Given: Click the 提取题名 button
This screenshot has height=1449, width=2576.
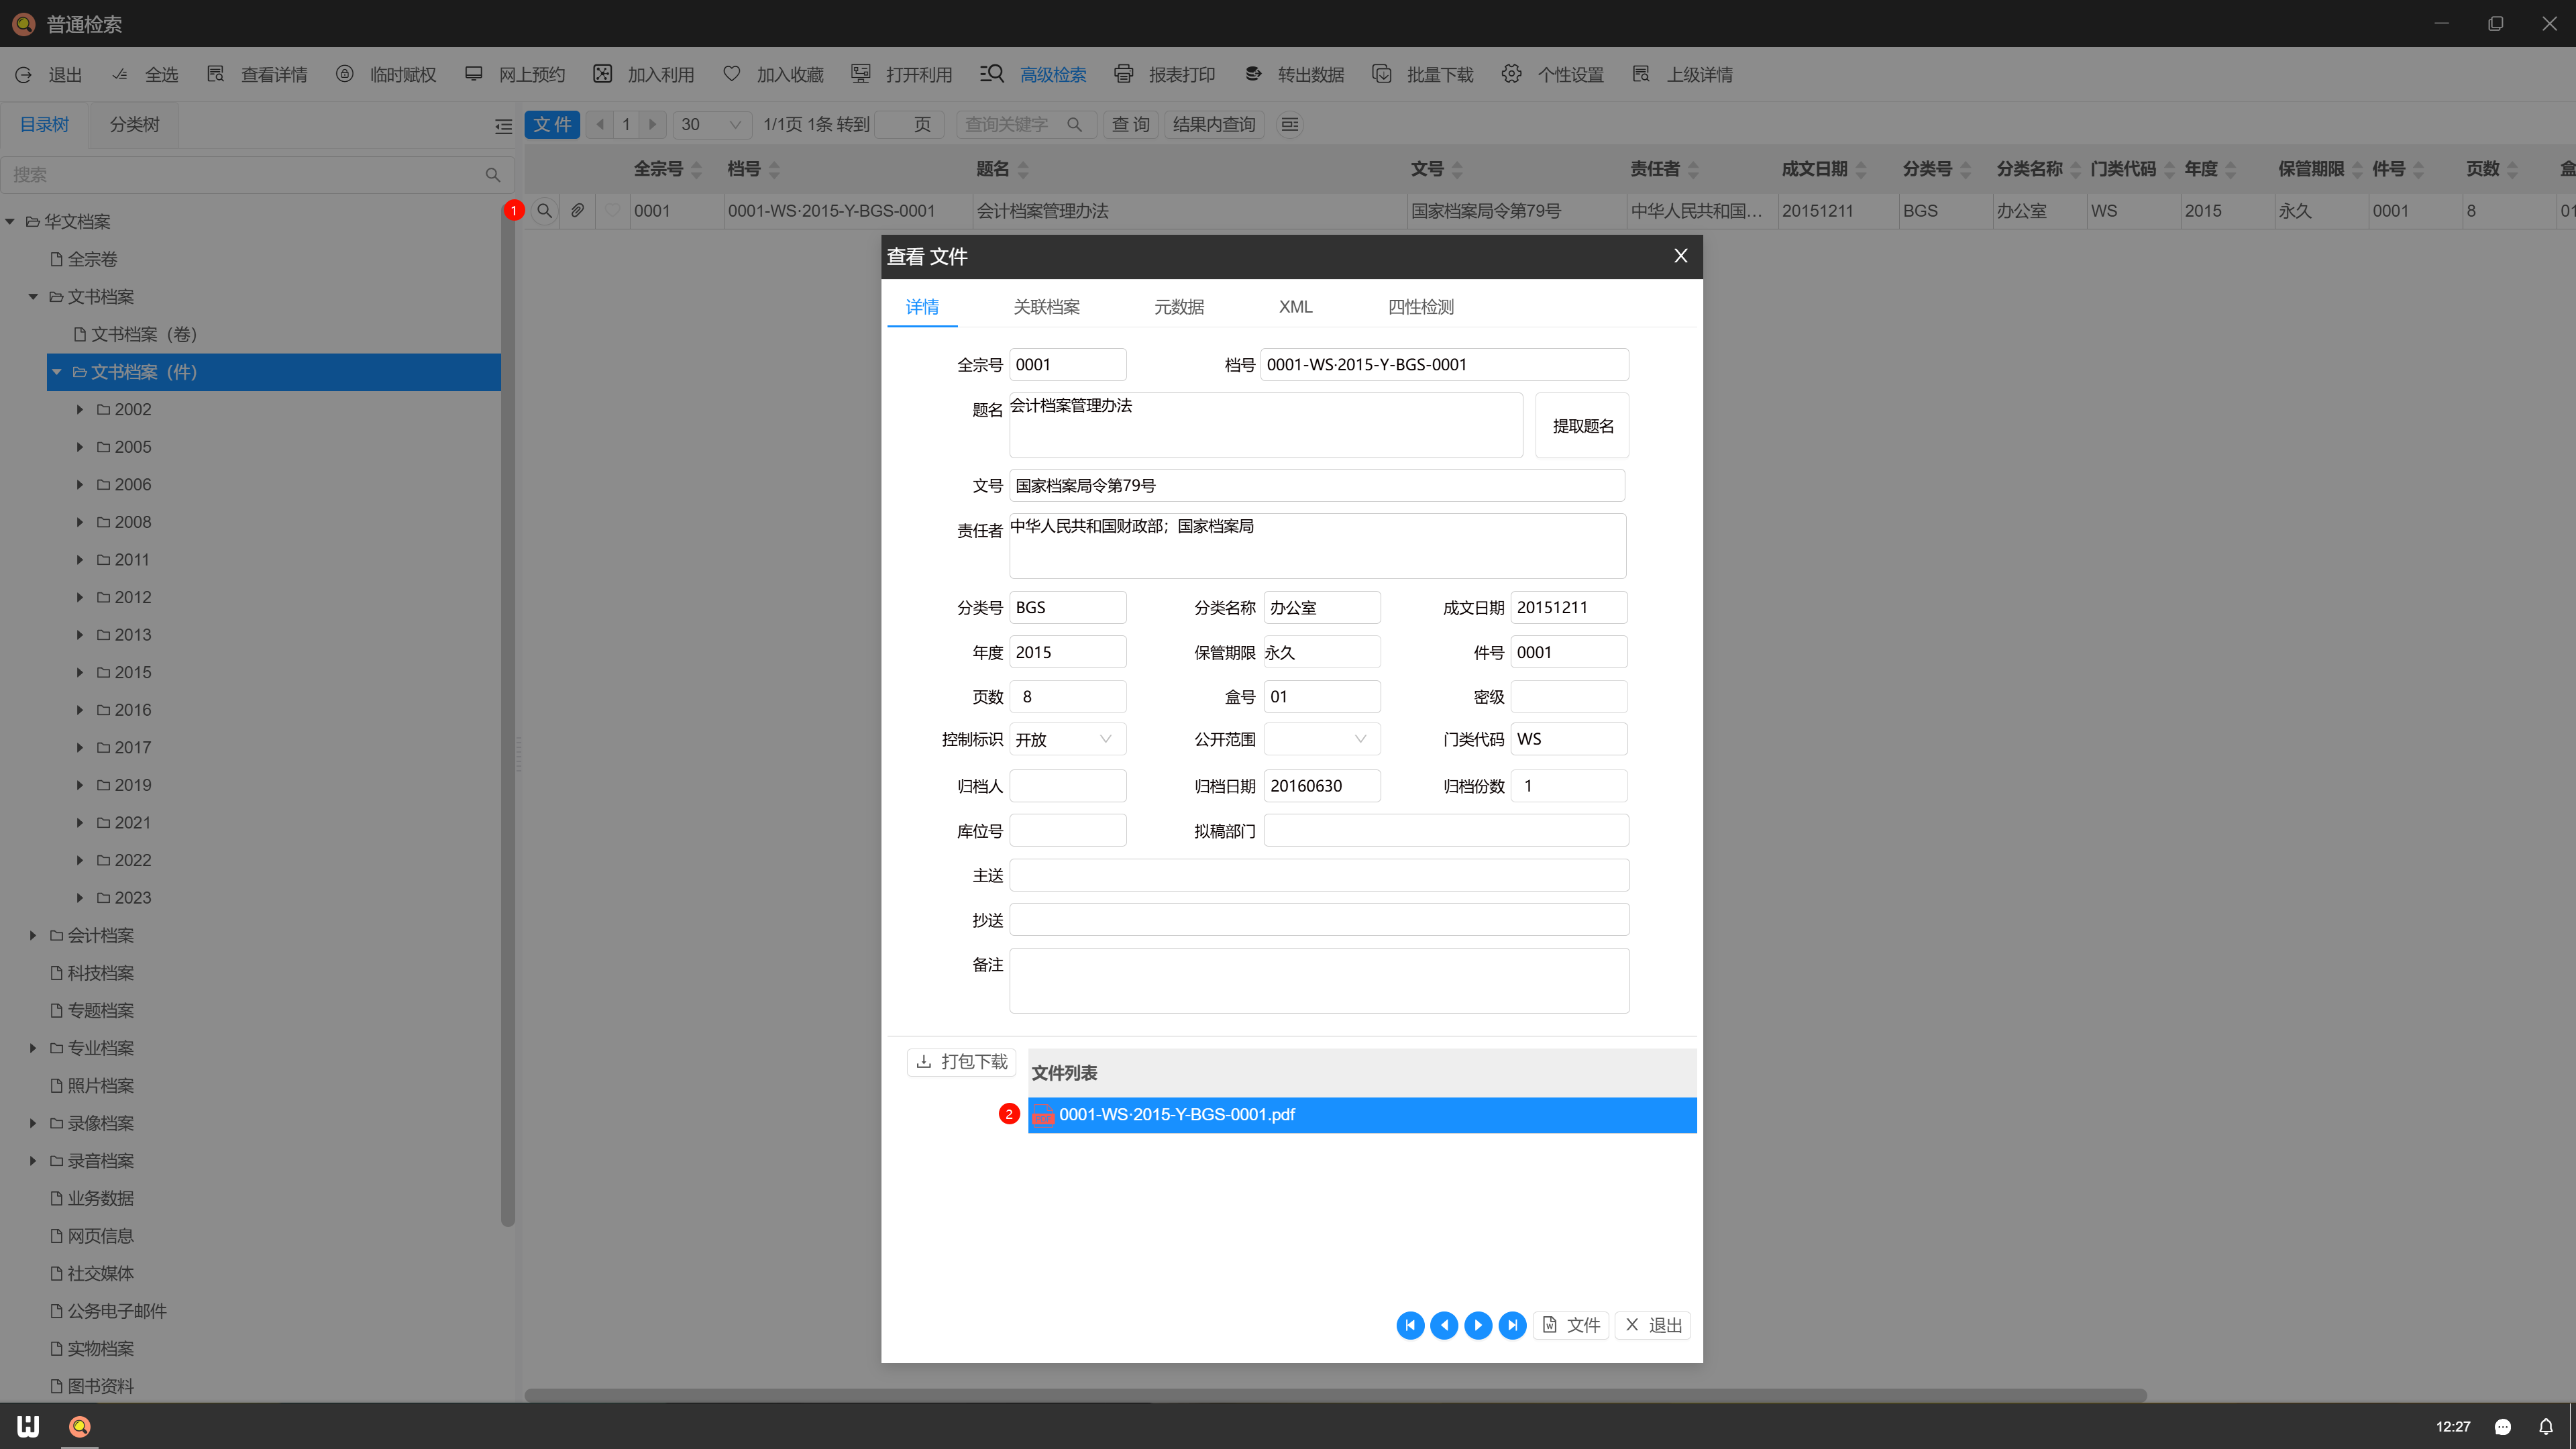Looking at the screenshot, I should (1582, 426).
